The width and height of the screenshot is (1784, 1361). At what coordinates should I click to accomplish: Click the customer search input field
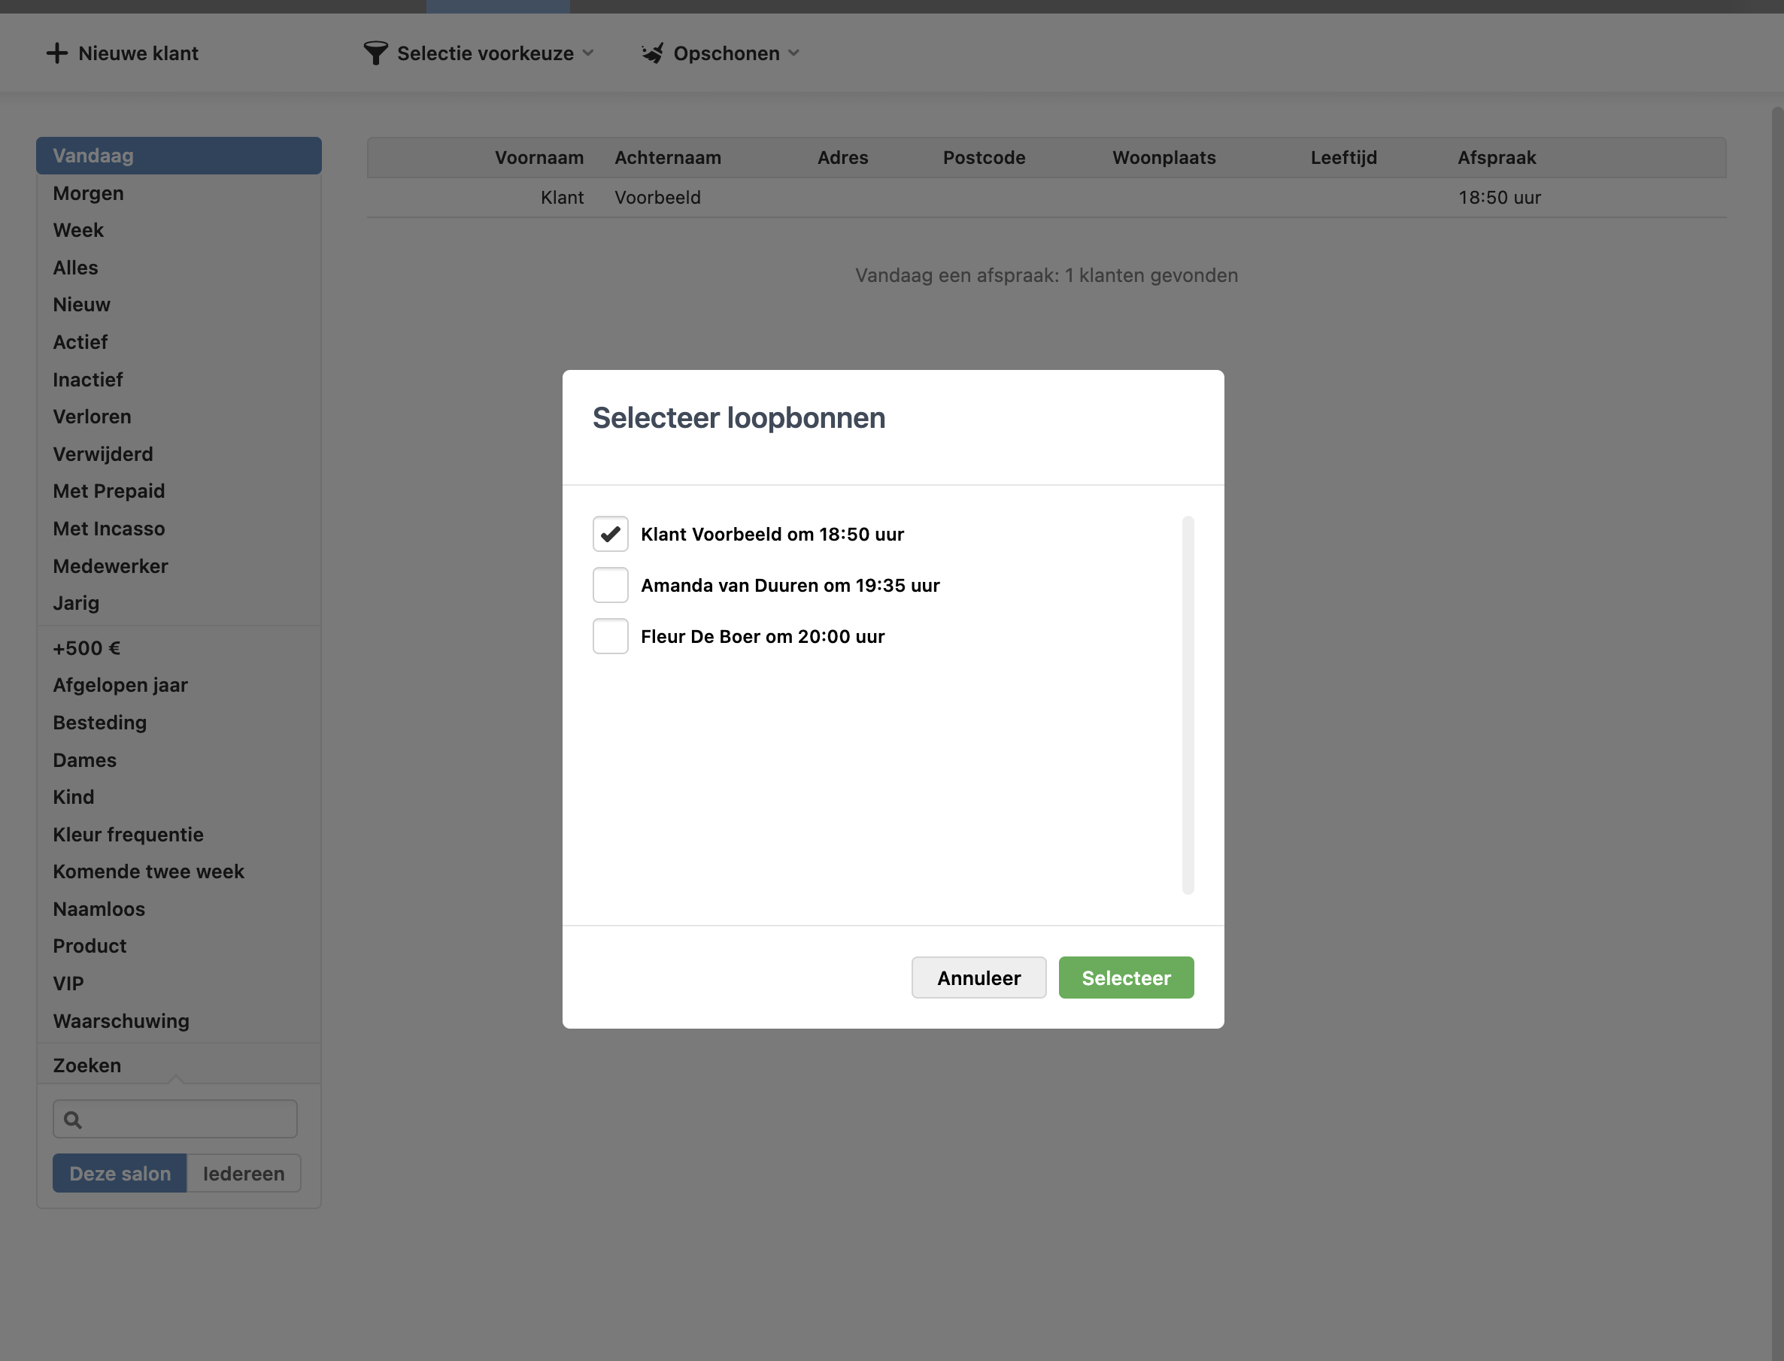click(x=188, y=1120)
